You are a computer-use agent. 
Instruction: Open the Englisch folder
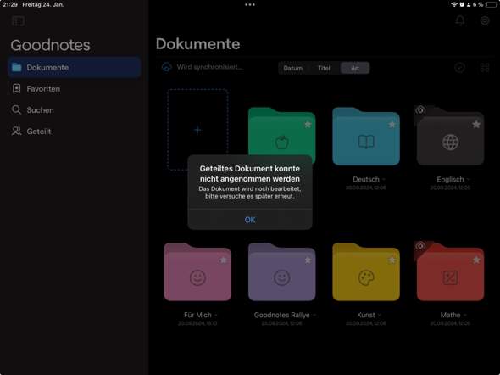450,137
